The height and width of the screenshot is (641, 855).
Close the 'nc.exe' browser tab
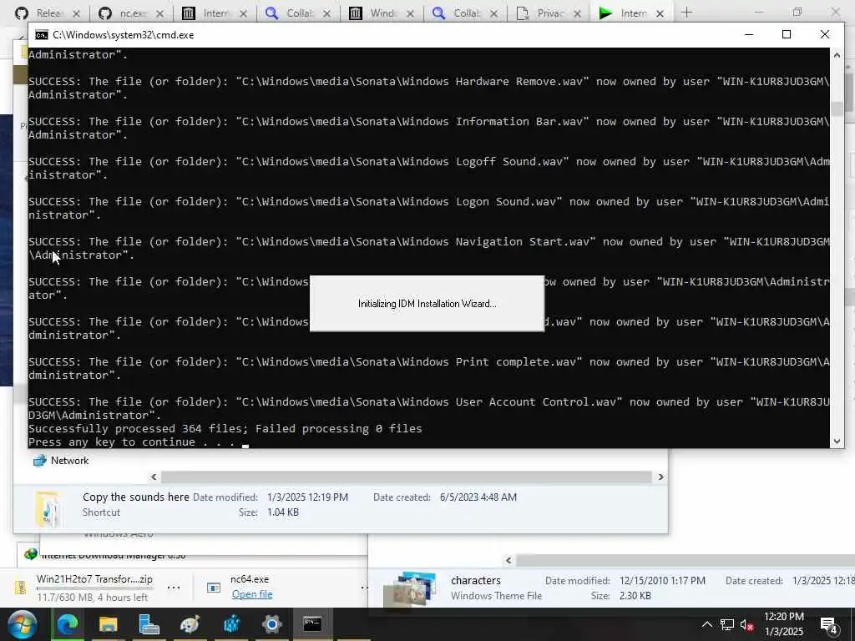159,13
